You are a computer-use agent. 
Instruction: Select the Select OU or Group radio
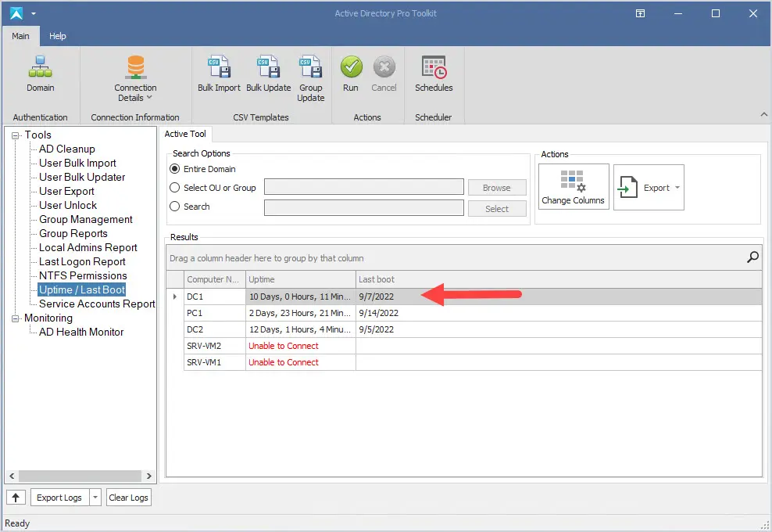pos(175,187)
